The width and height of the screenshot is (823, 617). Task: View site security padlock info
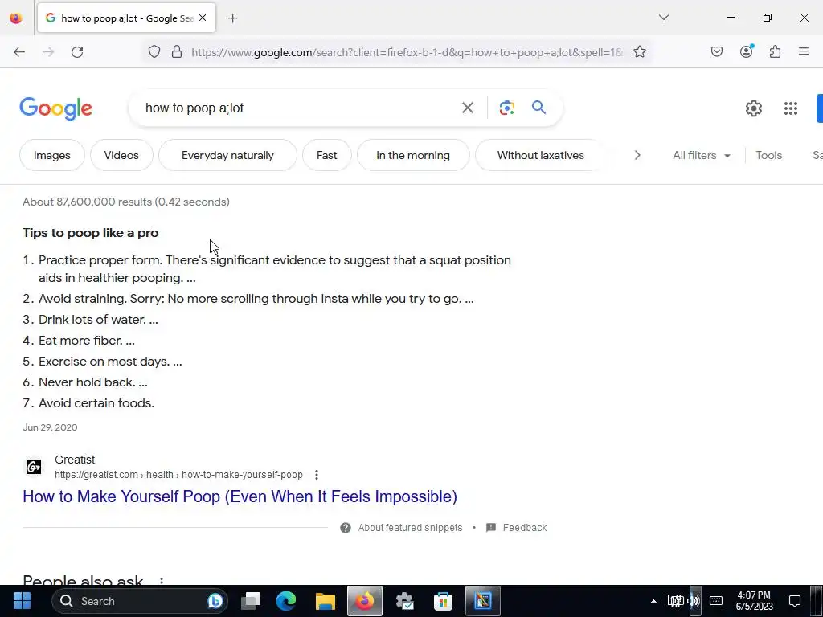[177, 51]
